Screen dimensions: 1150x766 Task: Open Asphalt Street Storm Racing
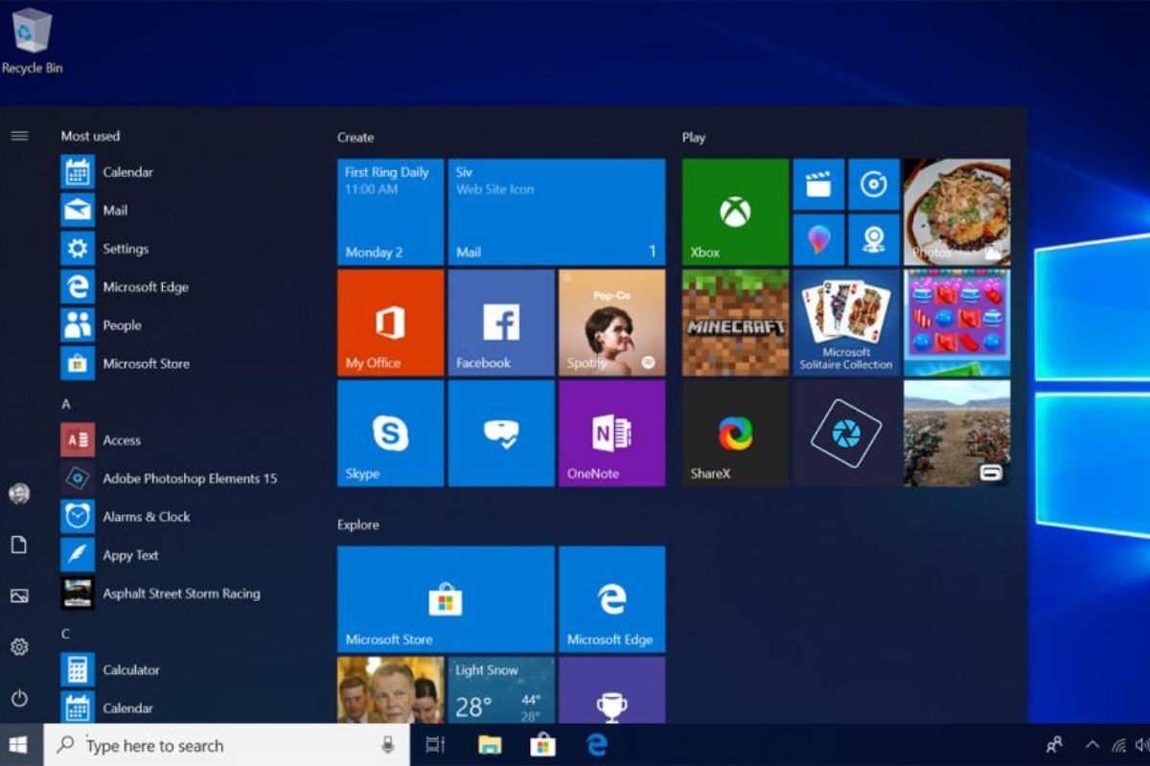(x=182, y=594)
